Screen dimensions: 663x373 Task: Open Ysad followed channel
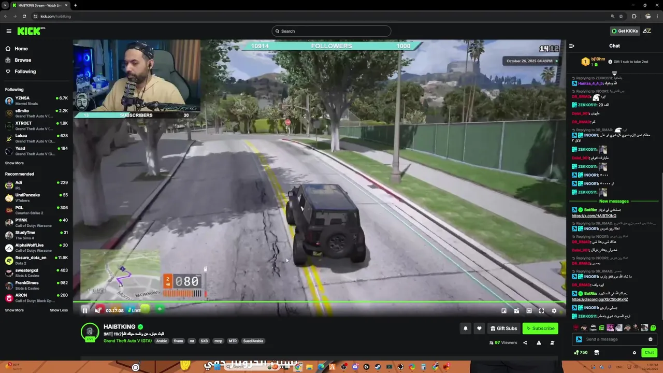(x=36, y=151)
